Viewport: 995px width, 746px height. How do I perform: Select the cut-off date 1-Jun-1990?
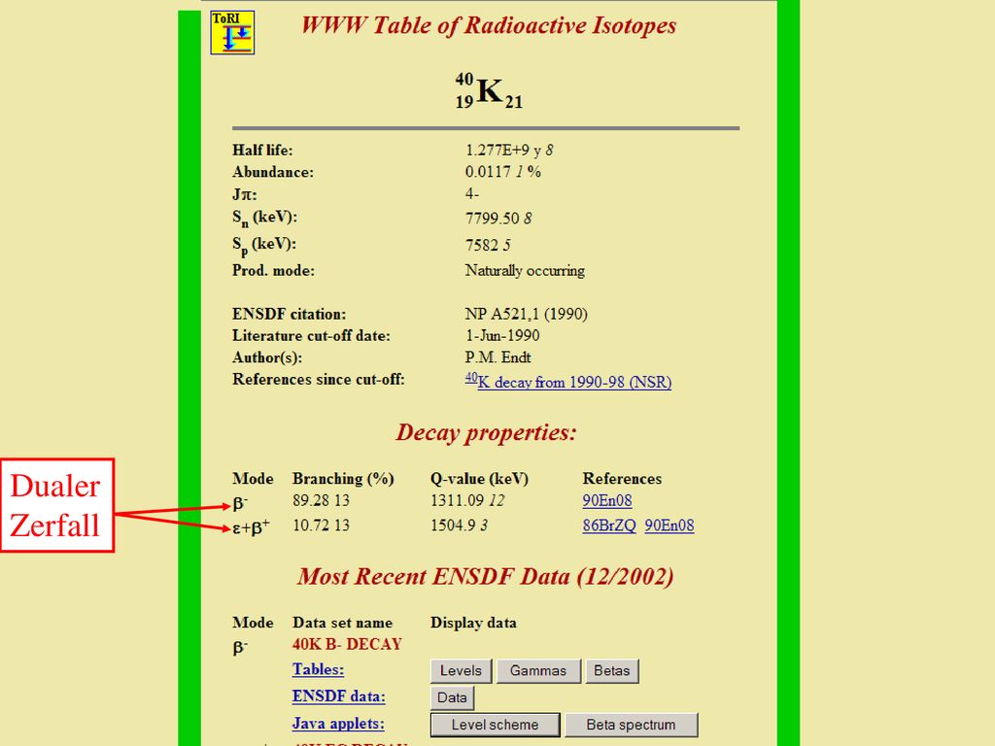pyautogui.click(x=502, y=335)
